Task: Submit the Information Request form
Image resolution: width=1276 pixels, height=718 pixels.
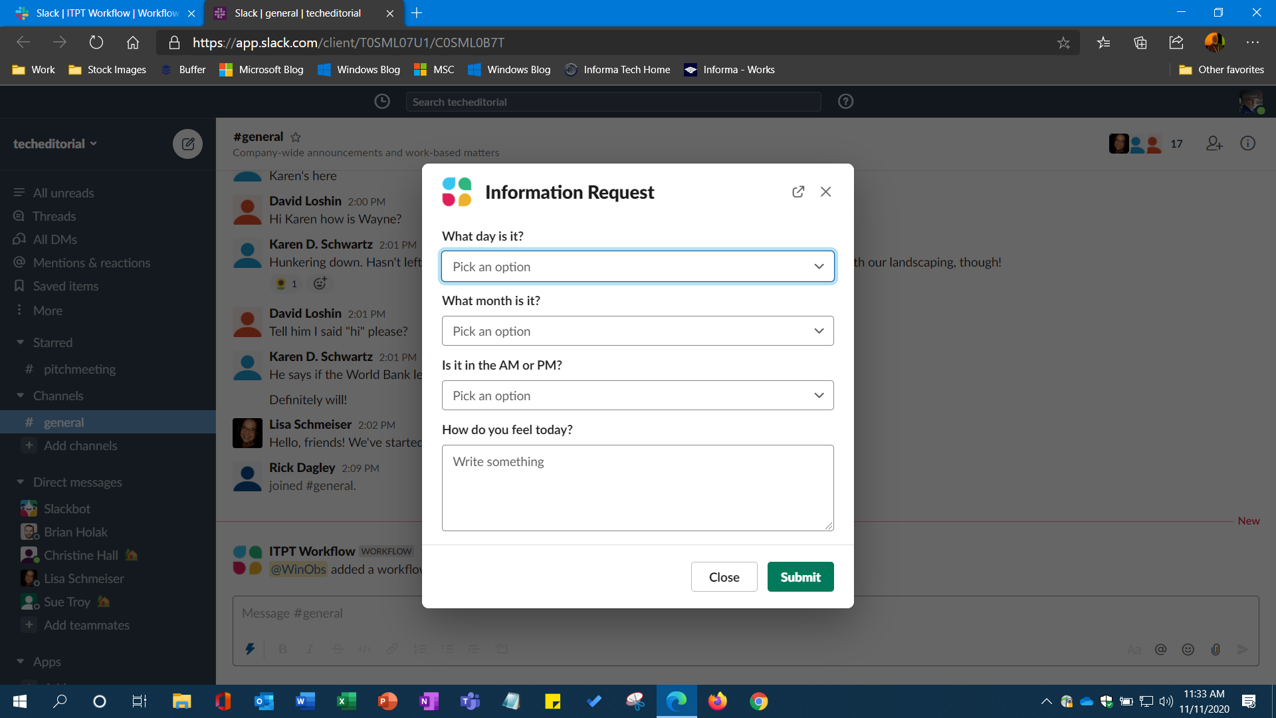Action: (x=800, y=576)
